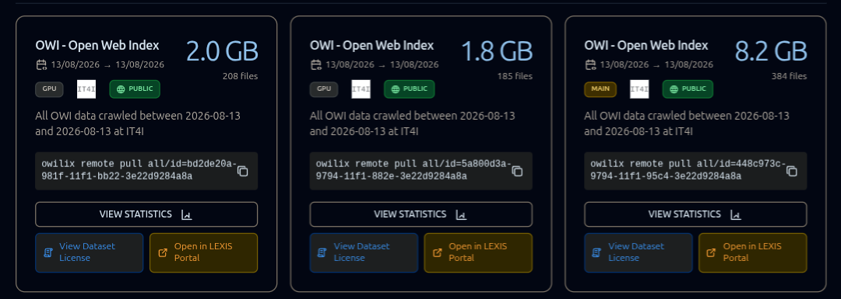
Task: Click date range on 8.2 GB card
Action: [657, 65]
